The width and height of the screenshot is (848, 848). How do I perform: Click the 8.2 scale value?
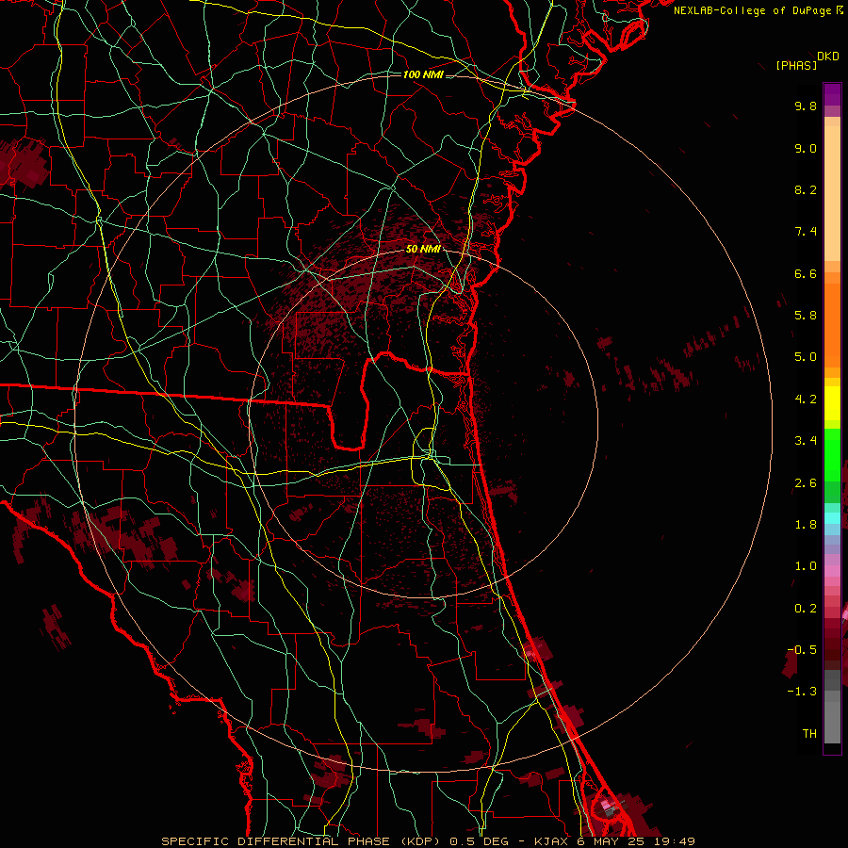(x=806, y=189)
